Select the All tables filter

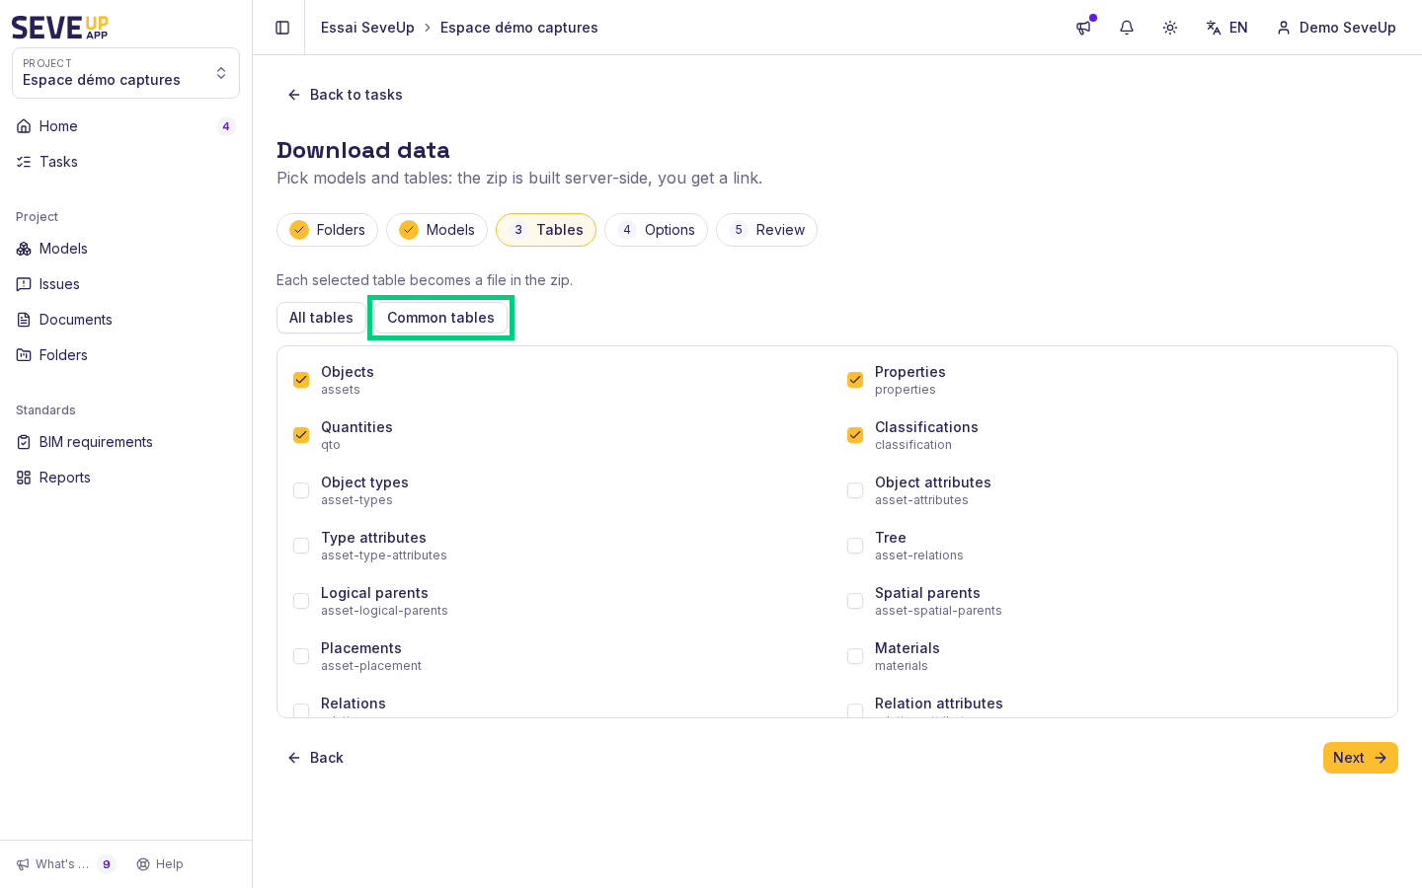point(321,318)
